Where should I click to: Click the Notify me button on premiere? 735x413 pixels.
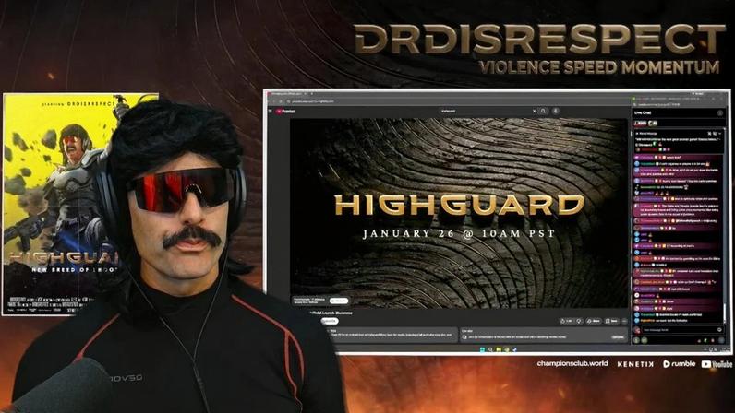click(339, 301)
